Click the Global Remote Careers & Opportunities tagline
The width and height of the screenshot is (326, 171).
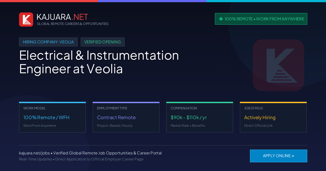pyautogui.click(x=73, y=24)
